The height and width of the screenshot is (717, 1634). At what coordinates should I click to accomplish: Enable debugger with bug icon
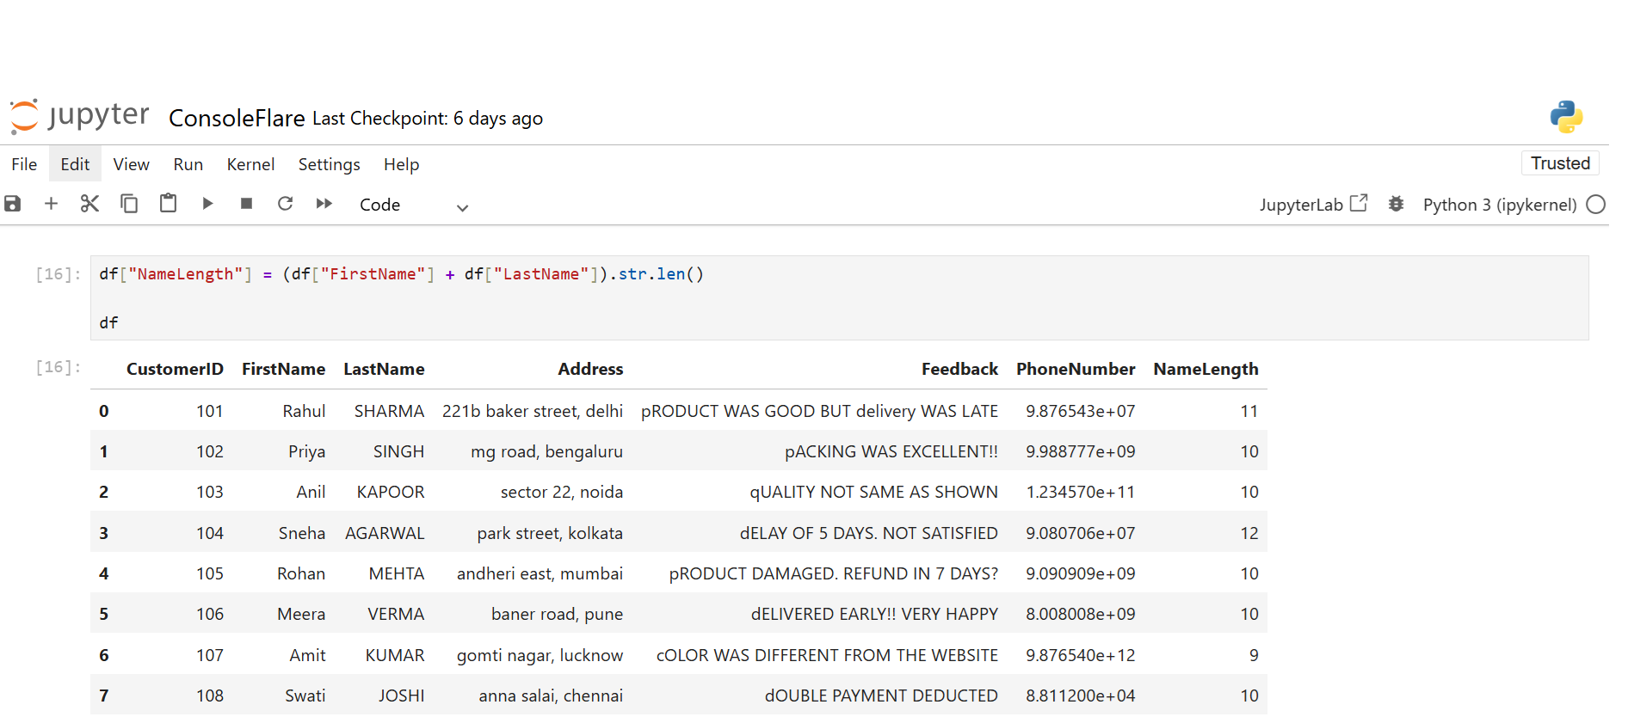pyautogui.click(x=1396, y=204)
